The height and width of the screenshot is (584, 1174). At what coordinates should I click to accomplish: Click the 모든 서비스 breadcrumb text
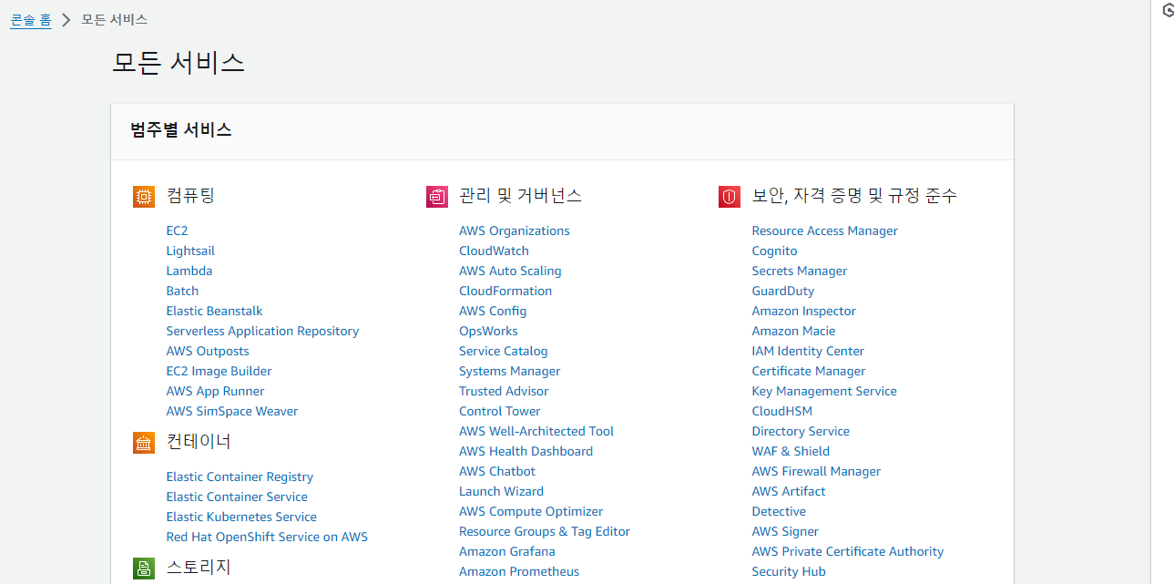coord(115,19)
